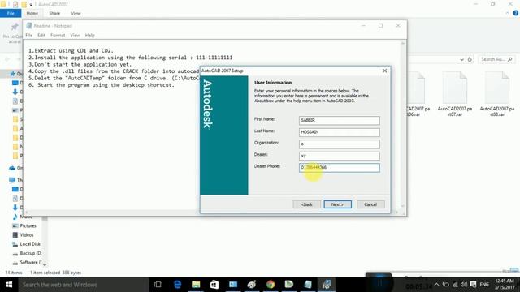Focus the First Name input field
This screenshot has height=292, width=520.
click(x=340, y=120)
